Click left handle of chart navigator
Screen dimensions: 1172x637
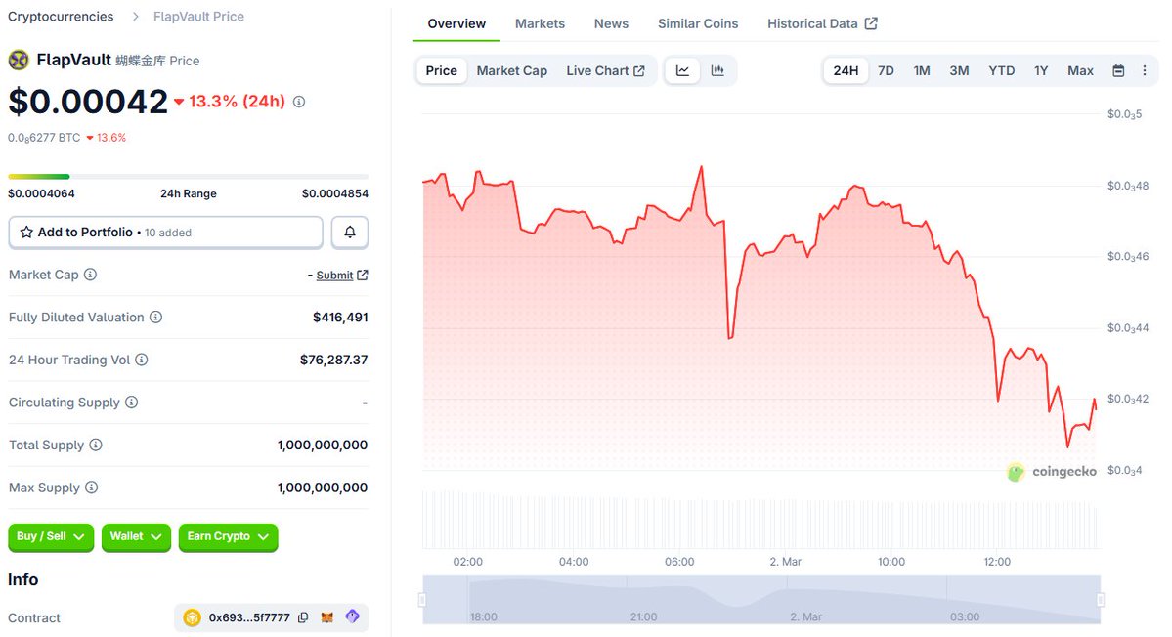pos(422,599)
